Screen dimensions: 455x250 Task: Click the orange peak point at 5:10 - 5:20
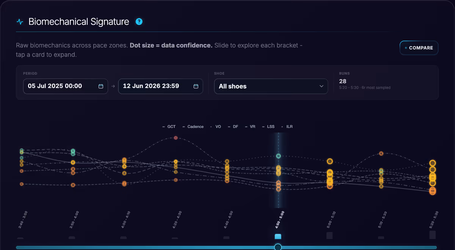381,154
